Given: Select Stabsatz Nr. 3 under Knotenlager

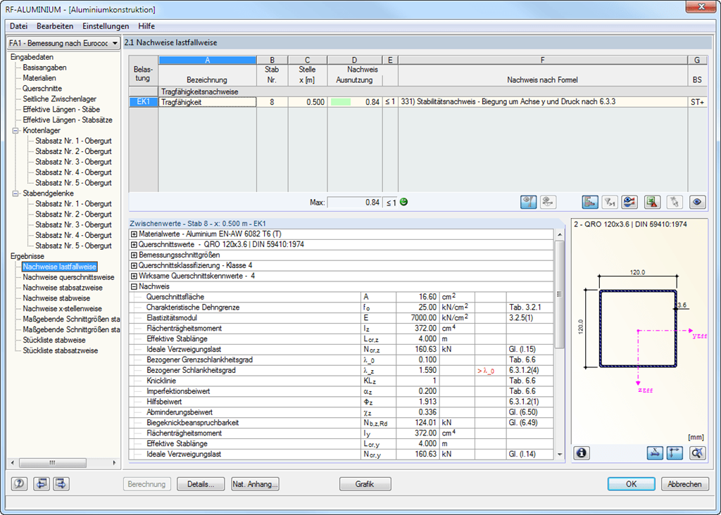Looking at the screenshot, I should (x=73, y=162).
